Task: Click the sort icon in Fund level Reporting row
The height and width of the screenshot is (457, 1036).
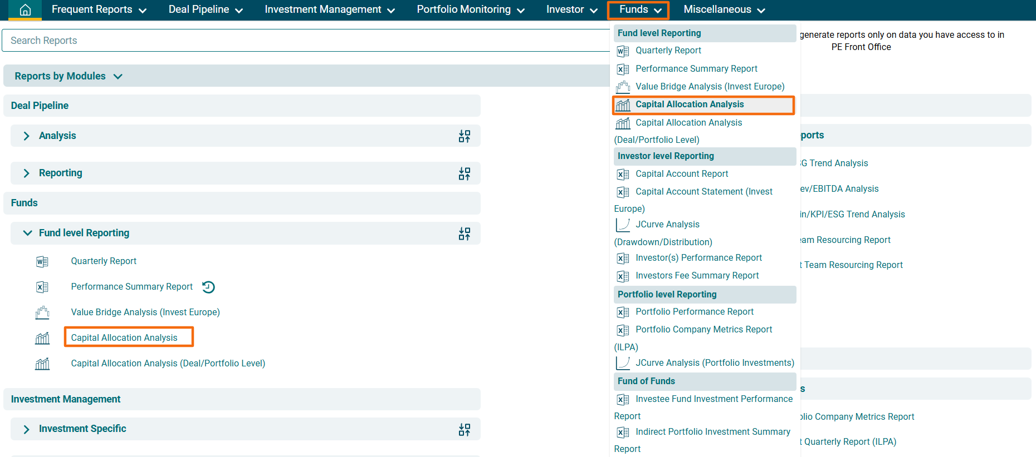Action: [464, 234]
